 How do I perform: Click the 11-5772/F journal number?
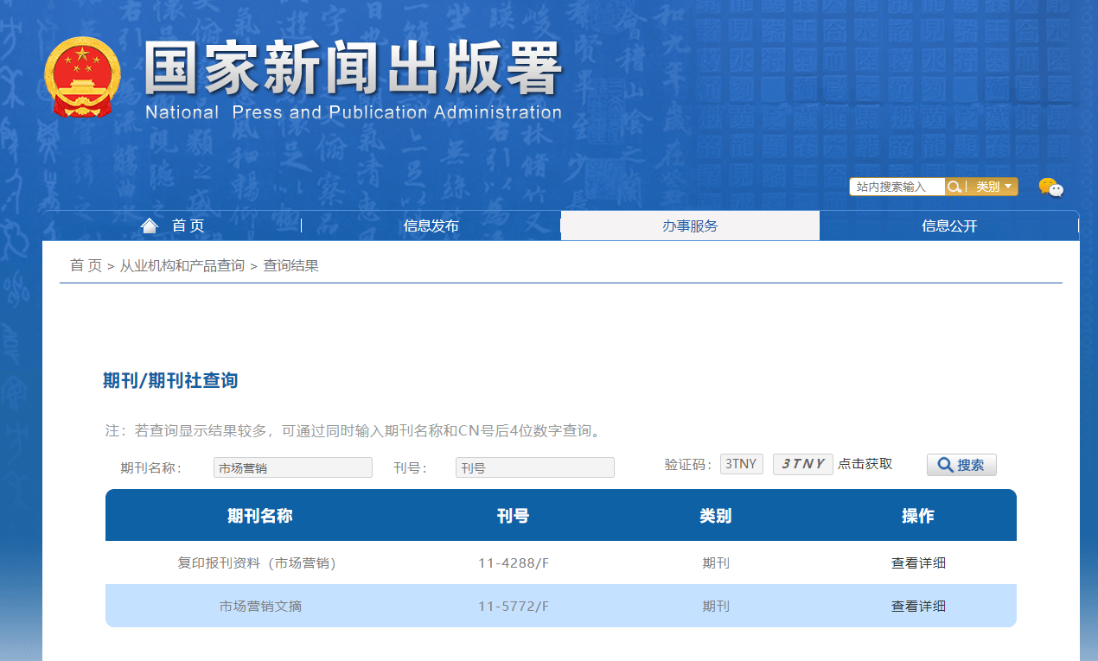click(x=514, y=606)
